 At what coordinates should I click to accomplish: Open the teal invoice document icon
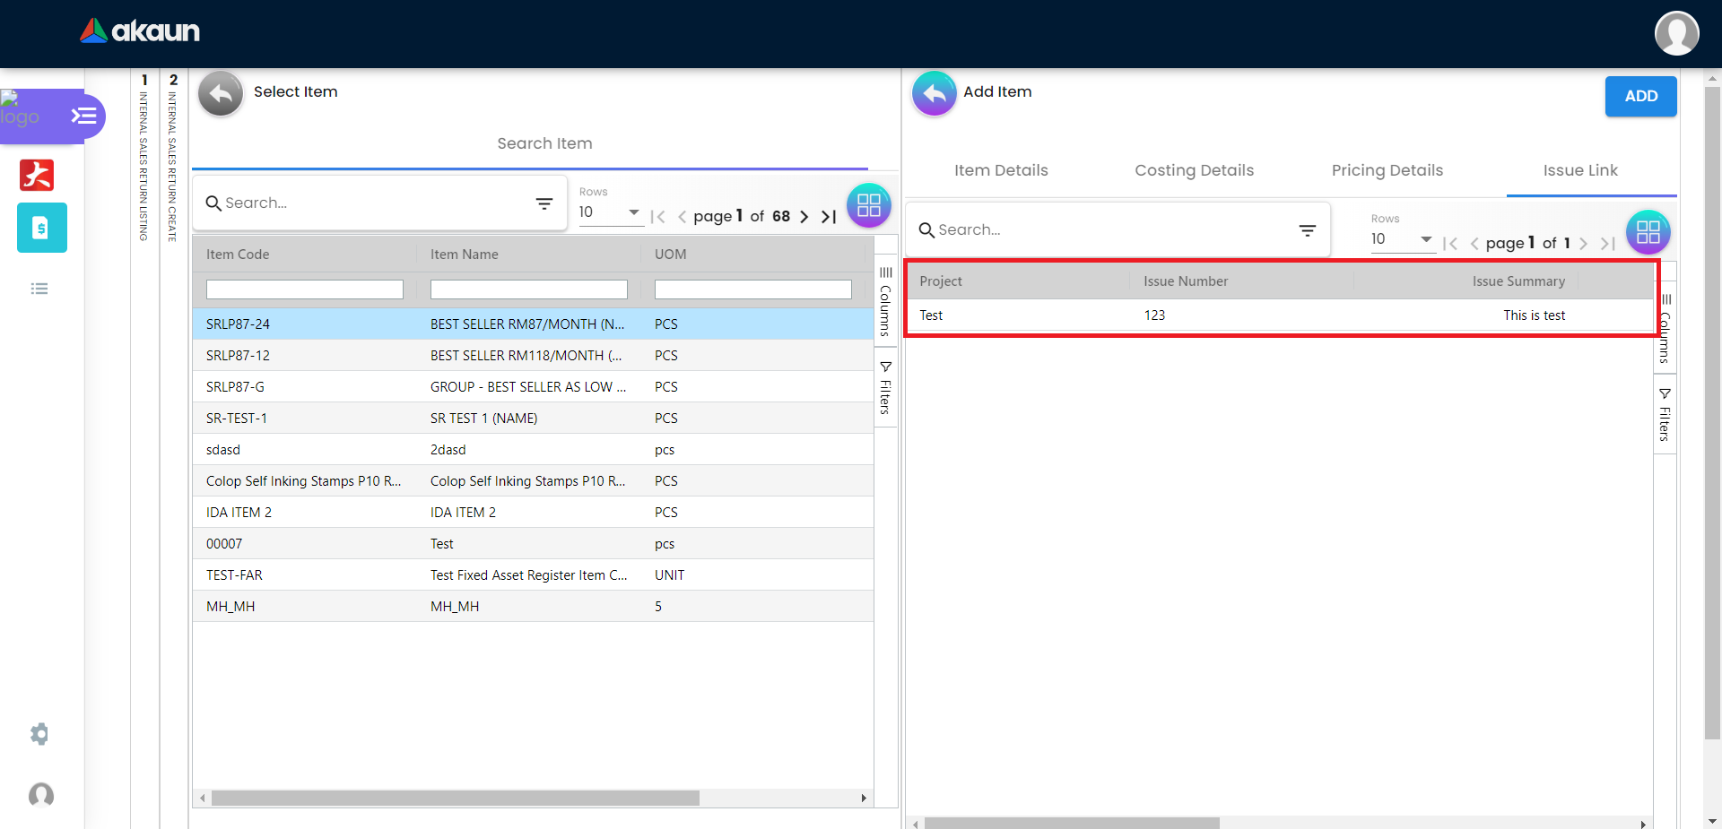pyautogui.click(x=41, y=228)
